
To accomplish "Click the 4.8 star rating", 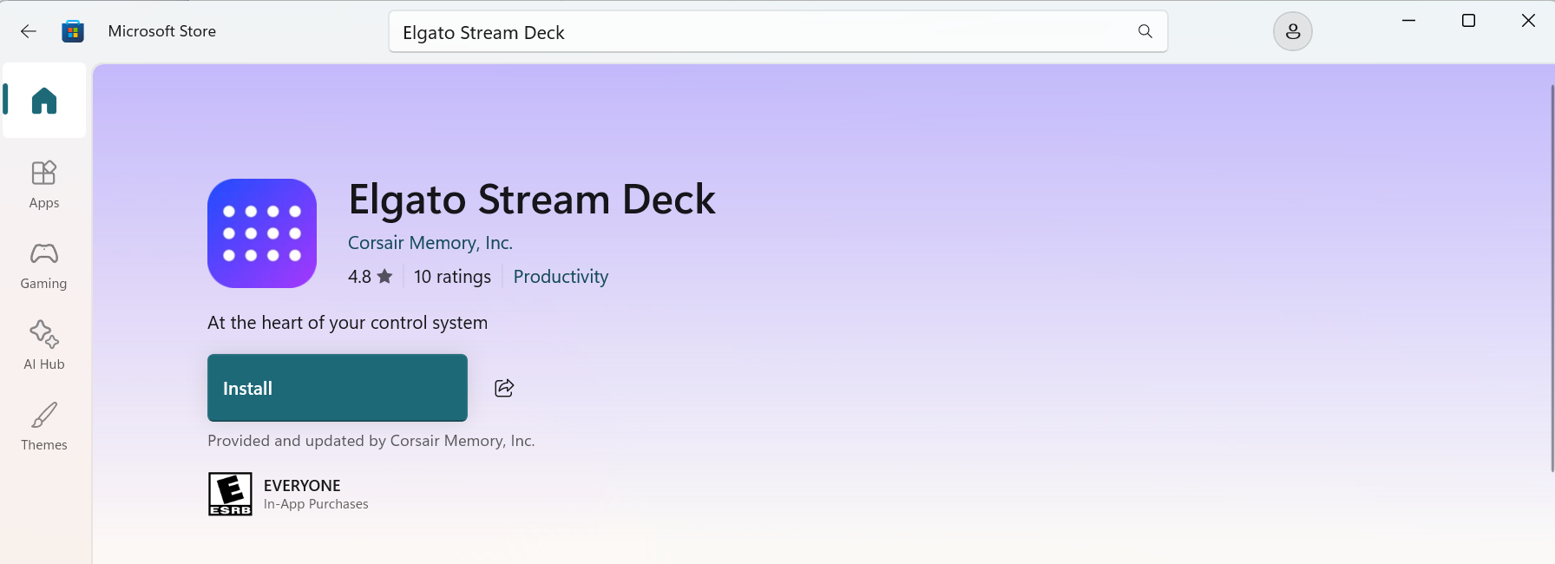I will pyautogui.click(x=371, y=277).
